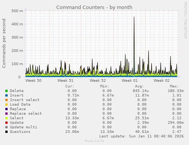This screenshot has height=145, width=189.
Task: Click the Avg: column header
Action: pyautogui.click(x=140, y=86)
